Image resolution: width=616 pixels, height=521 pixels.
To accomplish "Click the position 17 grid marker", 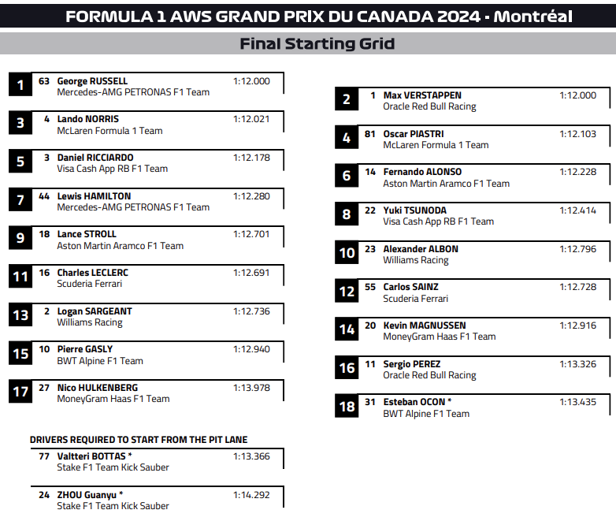I will click(x=20, y=392).
